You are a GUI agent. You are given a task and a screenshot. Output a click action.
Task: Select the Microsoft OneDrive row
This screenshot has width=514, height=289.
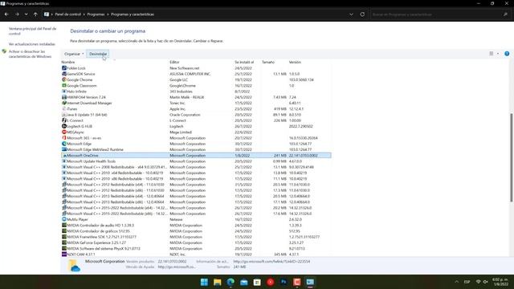tap(196, 155)
